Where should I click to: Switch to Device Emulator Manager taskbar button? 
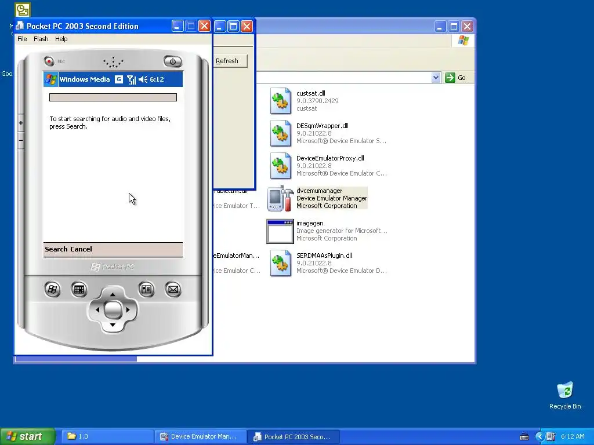point(200,437)
